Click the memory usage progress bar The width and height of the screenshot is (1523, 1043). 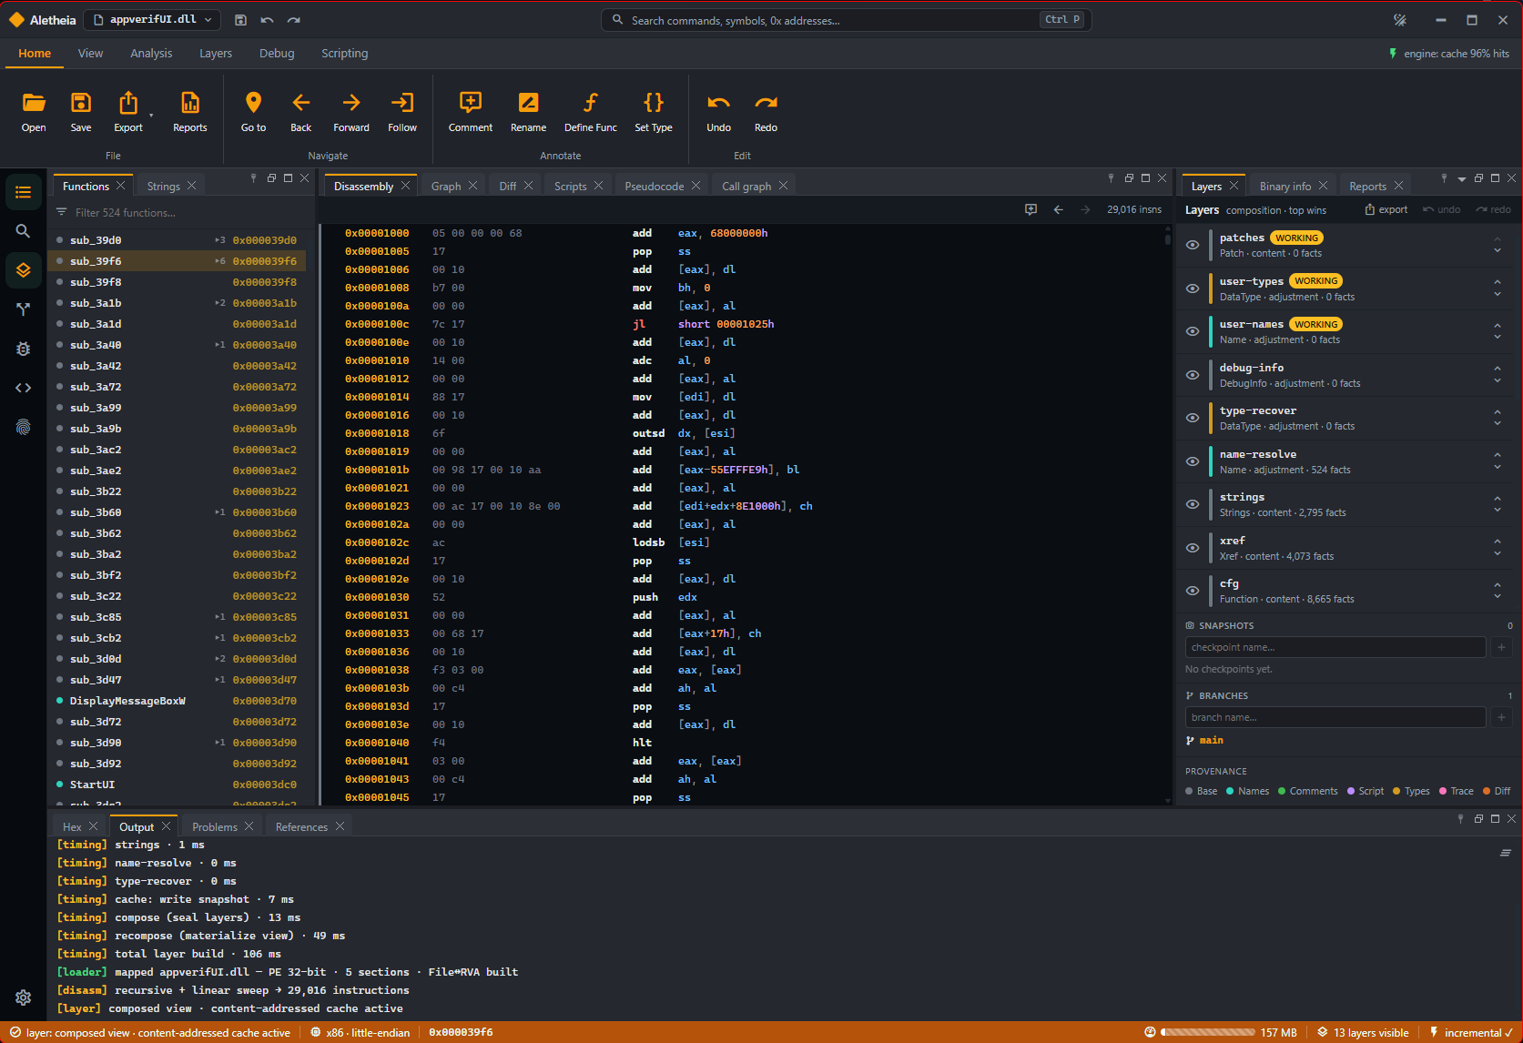[x=1208, y=1032]
